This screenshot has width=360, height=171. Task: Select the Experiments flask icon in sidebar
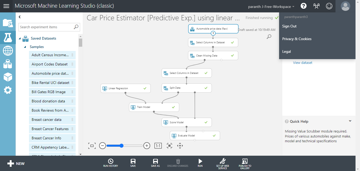click(x=8, y=37)
